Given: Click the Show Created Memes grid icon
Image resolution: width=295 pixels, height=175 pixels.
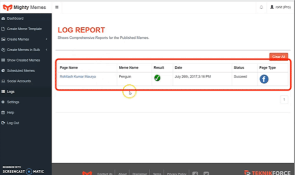Looking at the screenshot, I should coord(3,60).
